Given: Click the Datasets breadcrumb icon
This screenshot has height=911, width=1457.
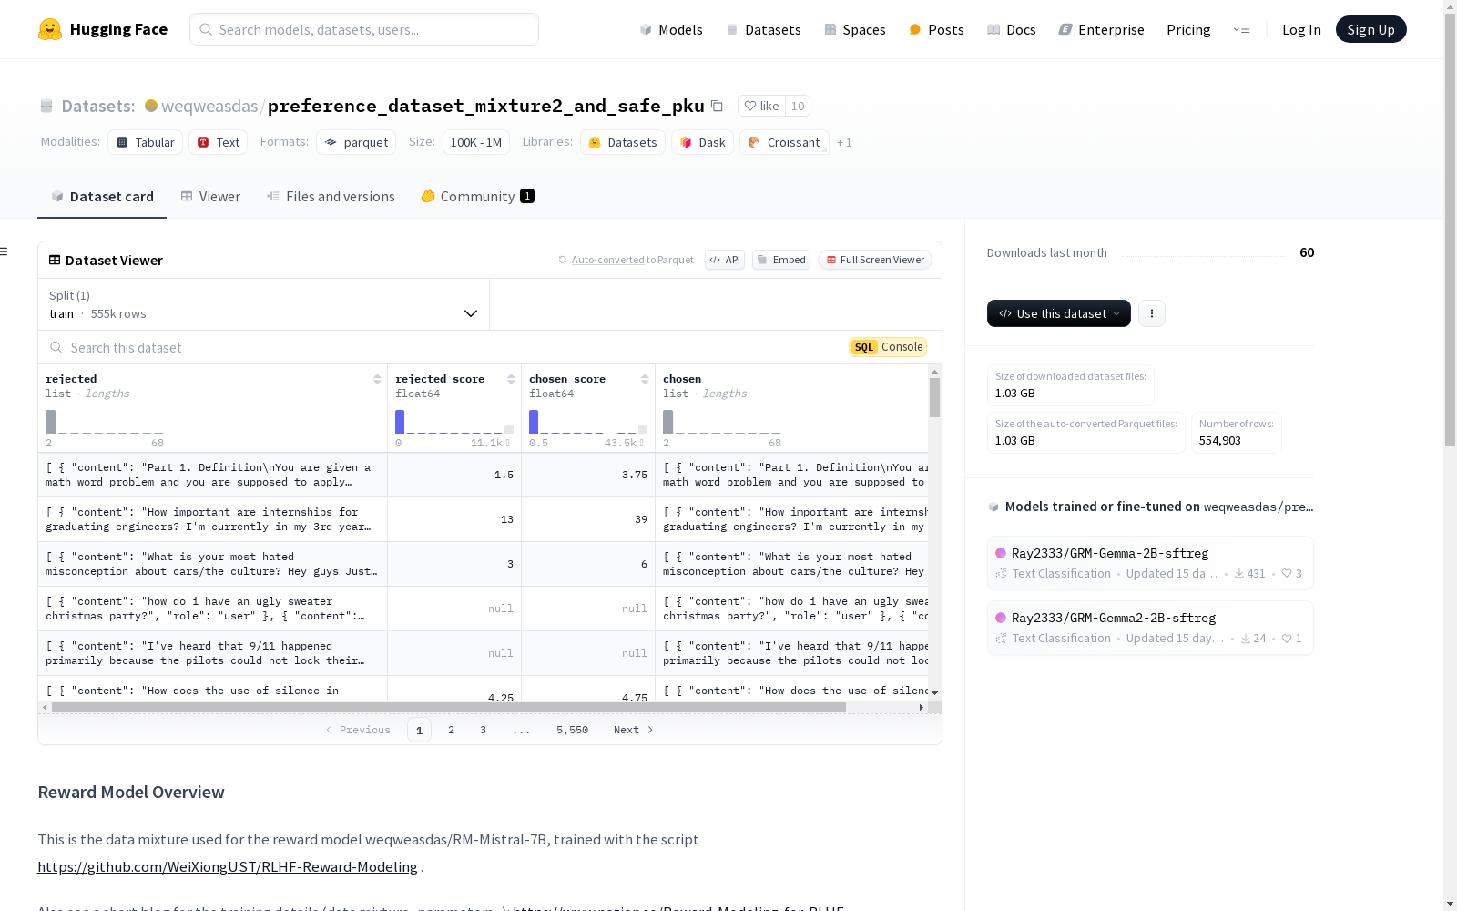Looking at the screenshot, I should tap(46, 106).
